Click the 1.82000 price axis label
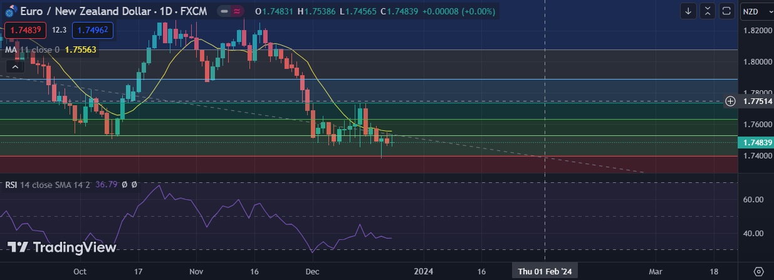The width and height of the screenshot is (774, 280). pos(757,31)
